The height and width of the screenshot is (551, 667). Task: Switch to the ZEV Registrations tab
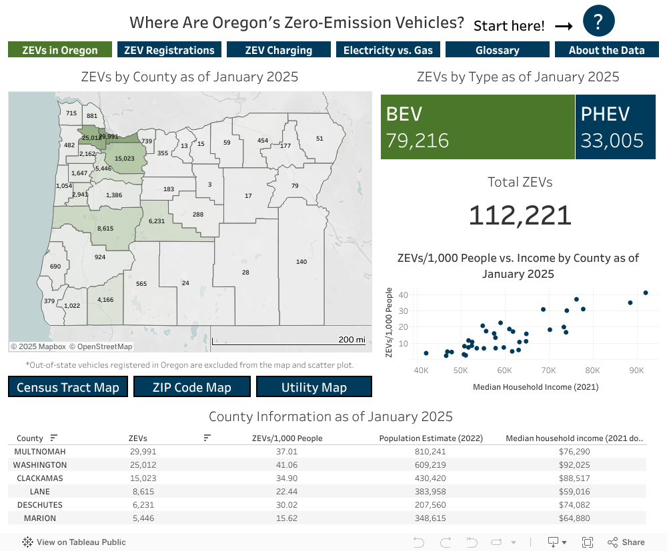point(169,50)
